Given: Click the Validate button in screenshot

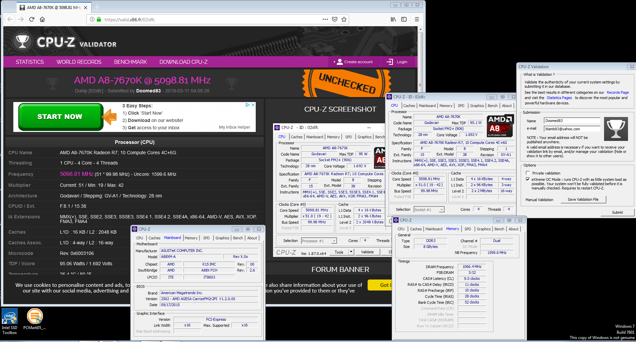Looking at the screenshot, I should pos(367,252).
